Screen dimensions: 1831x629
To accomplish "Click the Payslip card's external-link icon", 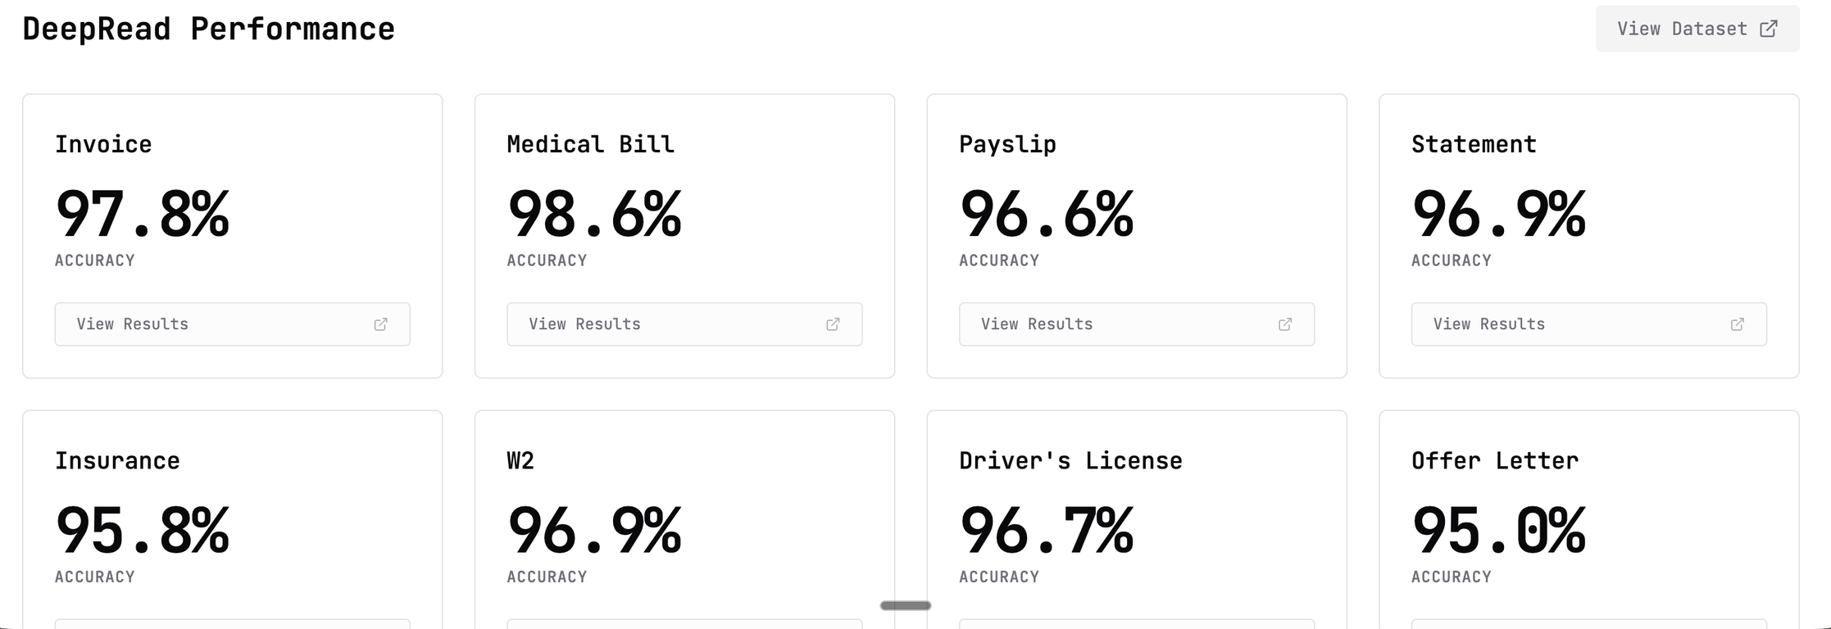I will point(1285,324).
